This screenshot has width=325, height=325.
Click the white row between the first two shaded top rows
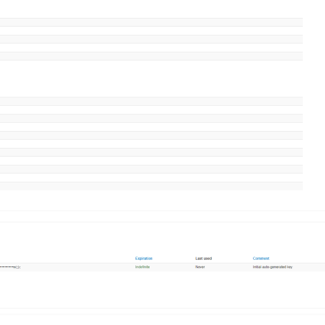151,31
